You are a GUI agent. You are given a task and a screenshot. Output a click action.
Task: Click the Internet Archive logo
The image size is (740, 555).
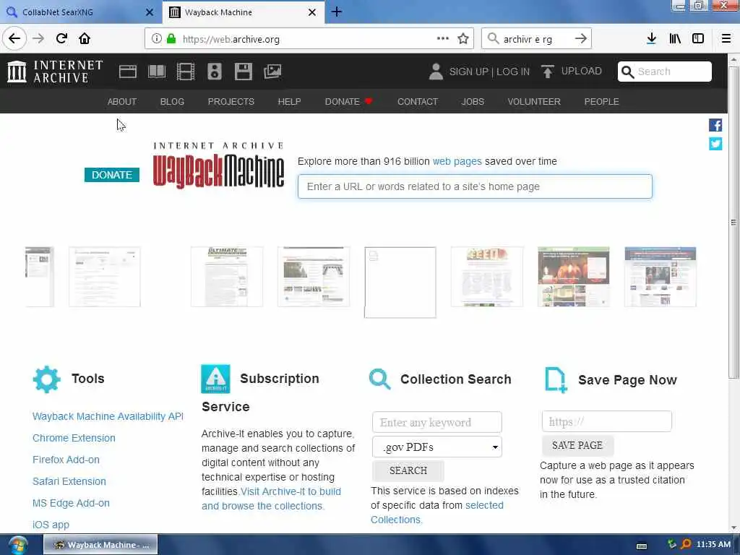[55, 72]
